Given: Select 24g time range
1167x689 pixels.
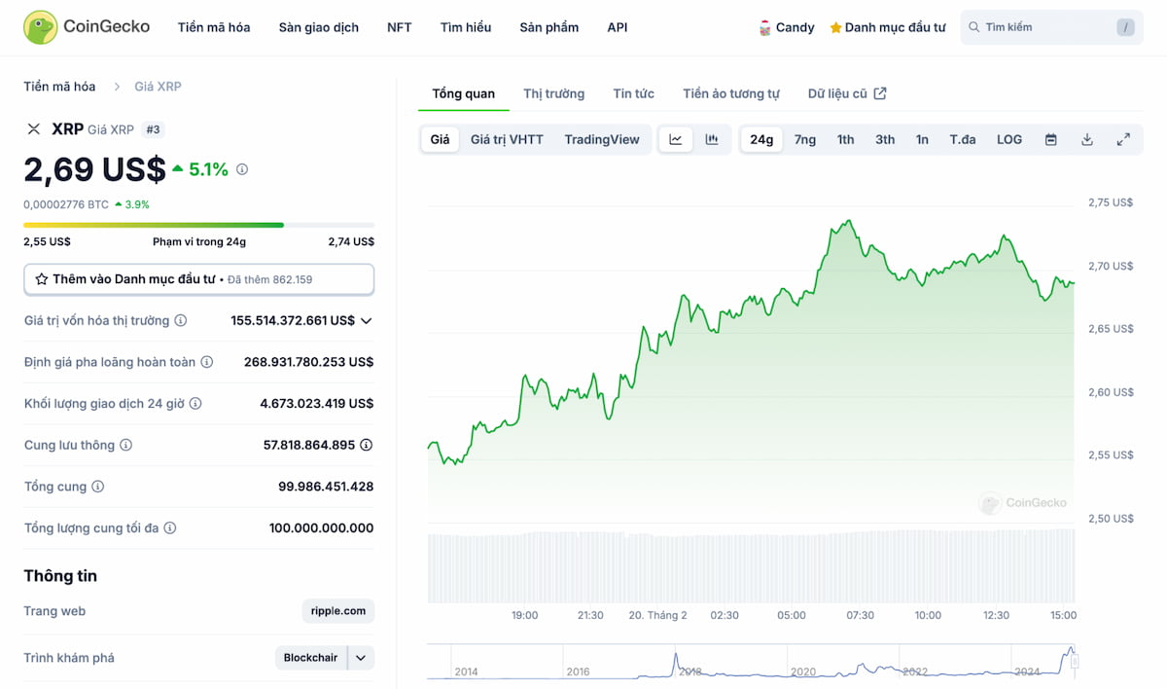Looking at the screenshot, I should (x=761, y=139).
